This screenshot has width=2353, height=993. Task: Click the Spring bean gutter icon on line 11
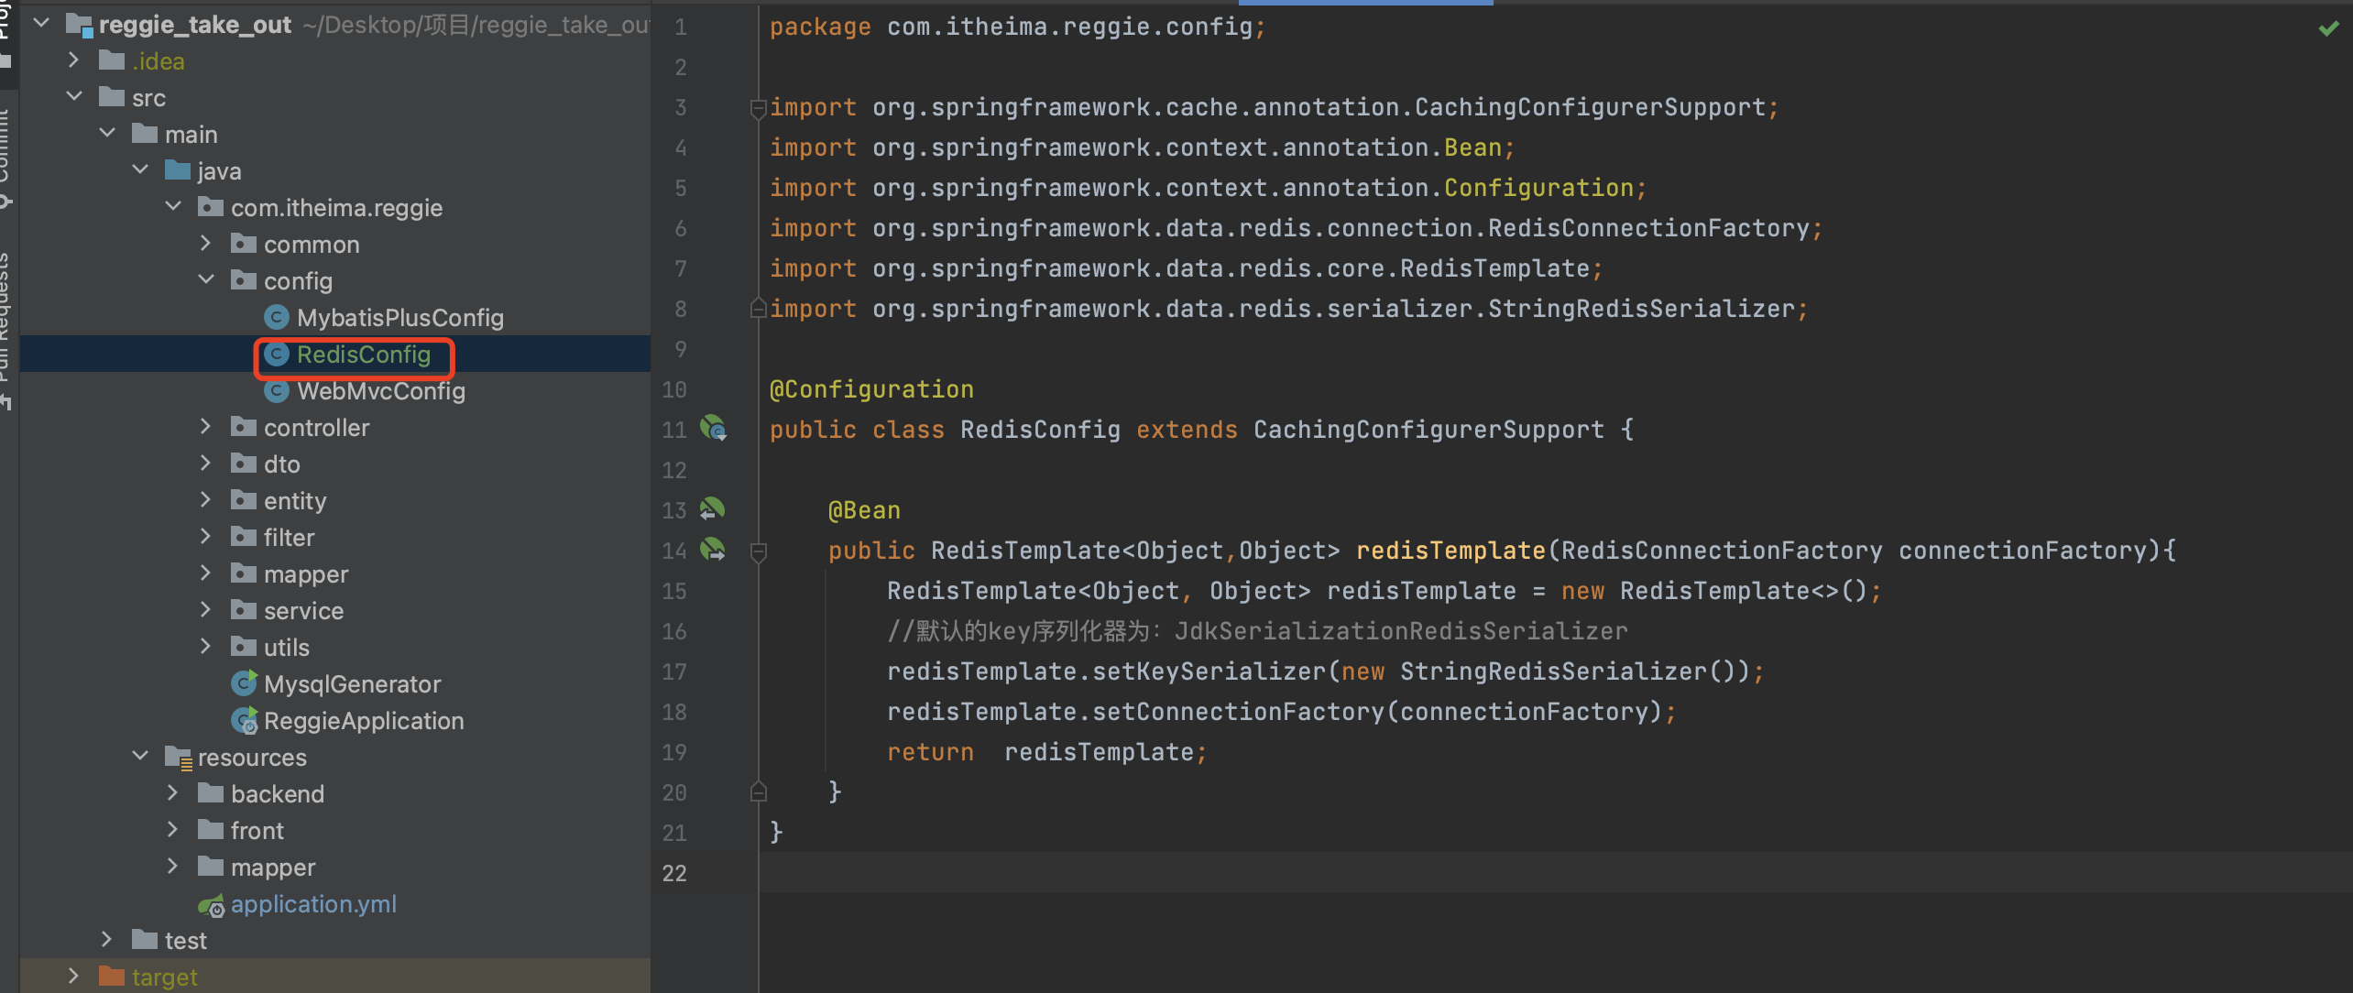pos(713,428)
